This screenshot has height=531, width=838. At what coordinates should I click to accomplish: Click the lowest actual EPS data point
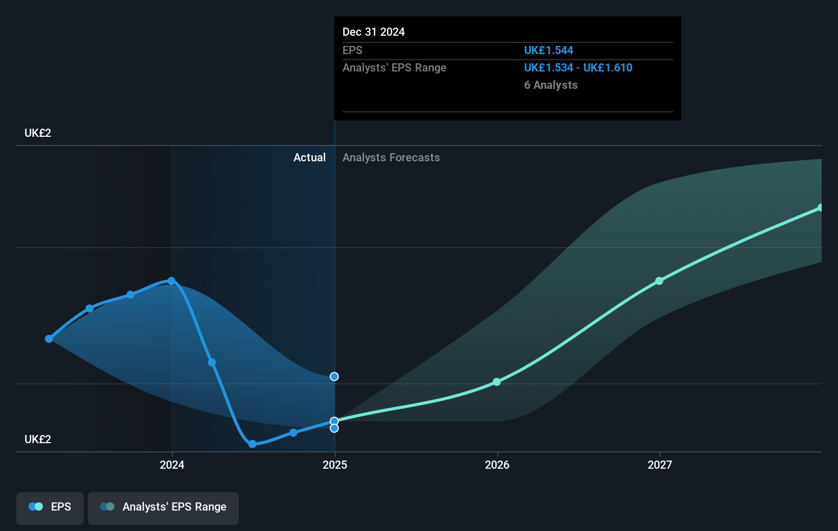point(253,444)
